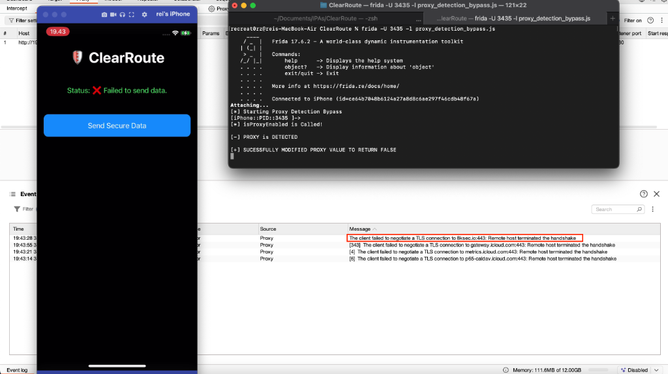Expand the dropdown arrow next to Disabled
Viewport: 668px width, 374px height.
(x=658, y=369)
